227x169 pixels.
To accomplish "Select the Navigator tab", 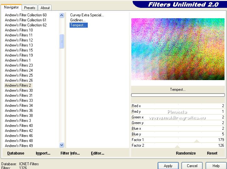I will (x=11, y=7).
